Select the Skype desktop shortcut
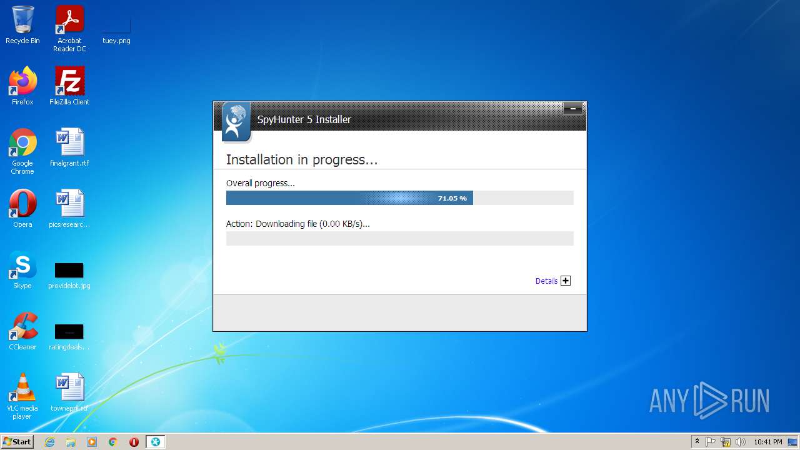 coord(22,270)
